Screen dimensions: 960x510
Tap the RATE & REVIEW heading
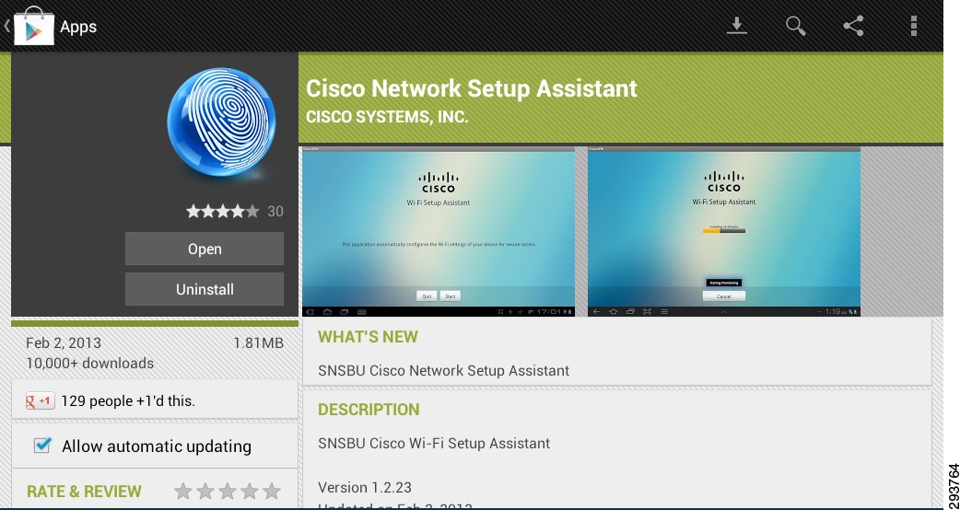84,492
